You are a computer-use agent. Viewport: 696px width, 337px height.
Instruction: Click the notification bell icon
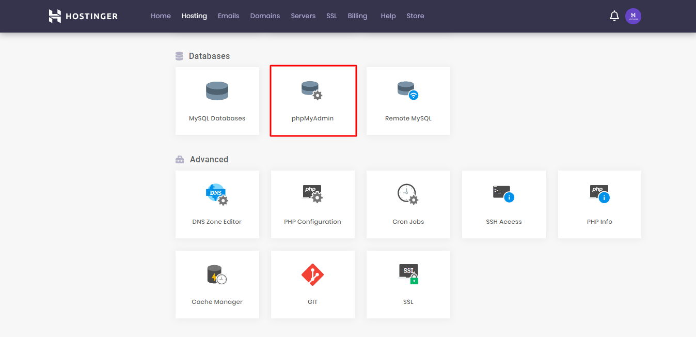(x=614, y=16)
